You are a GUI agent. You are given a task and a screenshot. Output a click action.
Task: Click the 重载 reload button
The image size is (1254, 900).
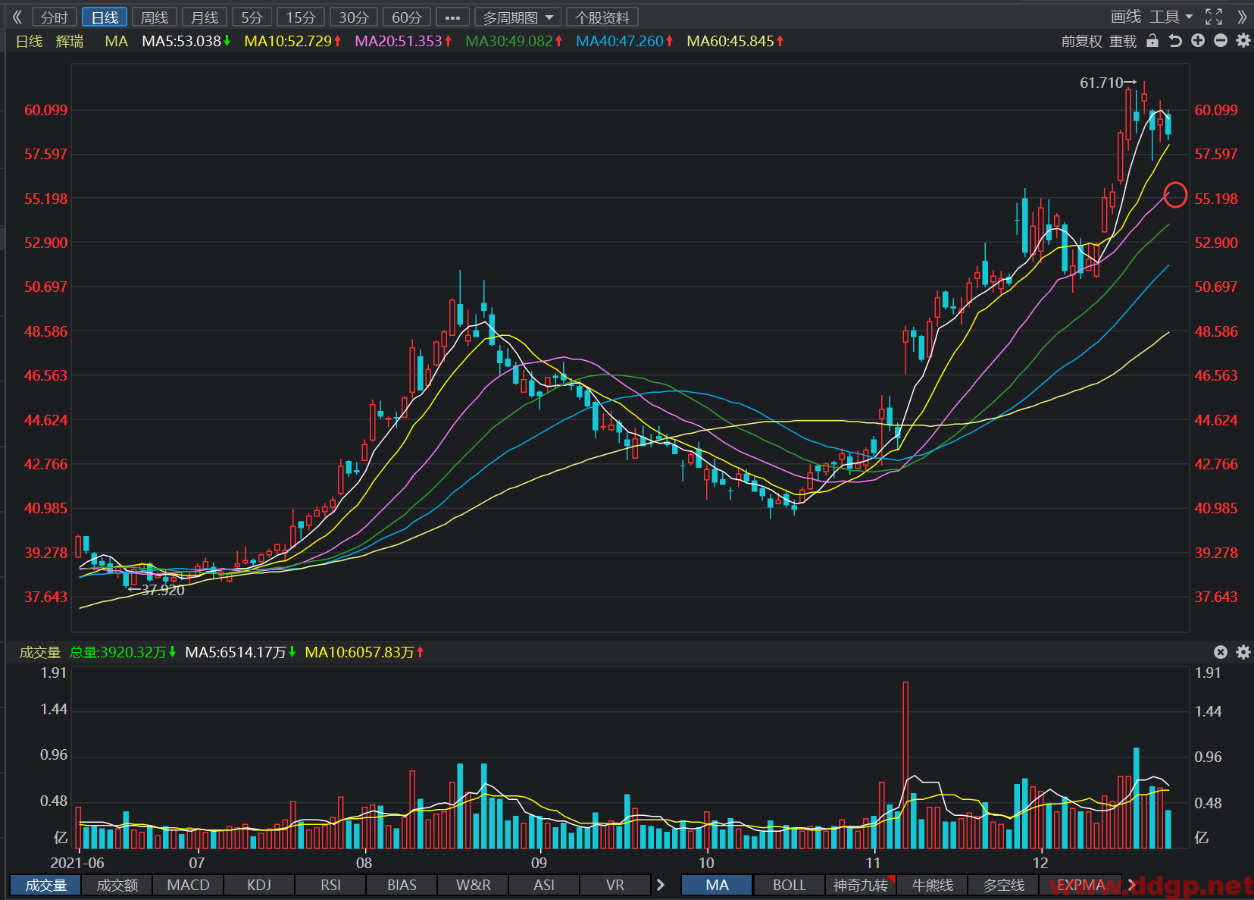[x=1123, y=41]
